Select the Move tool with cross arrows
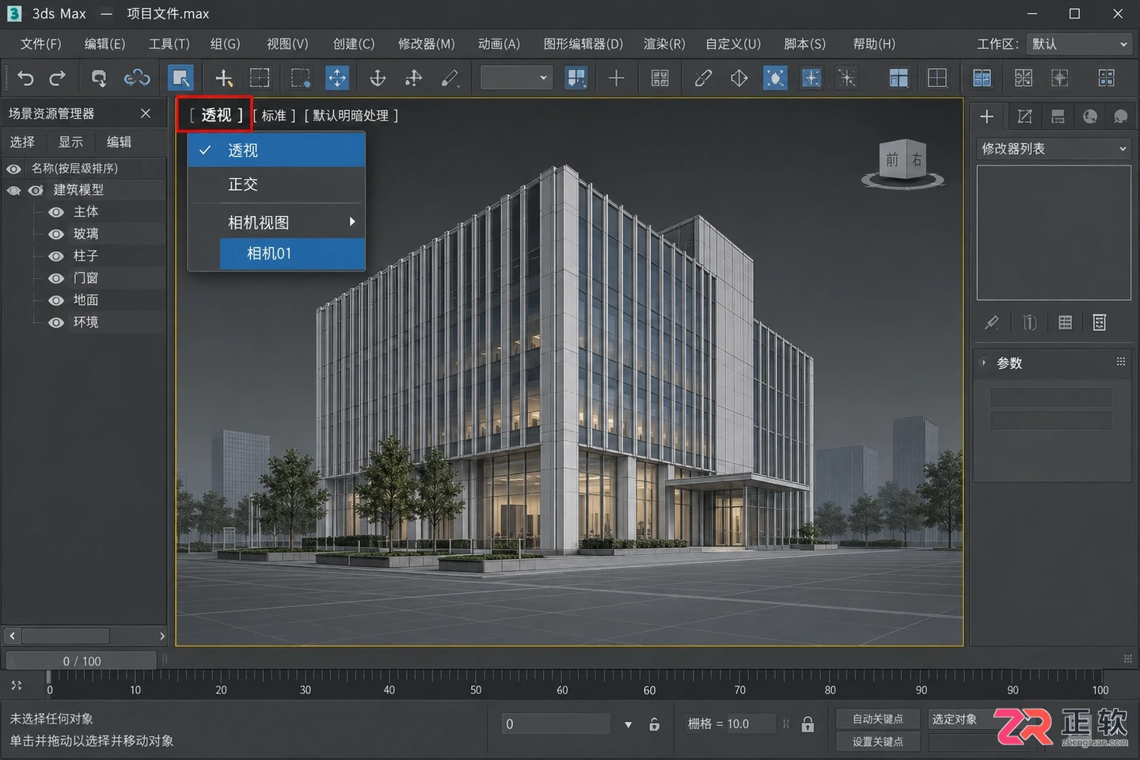The height and width of the screenshot is (760, 1140). click(x=337, y=78)
